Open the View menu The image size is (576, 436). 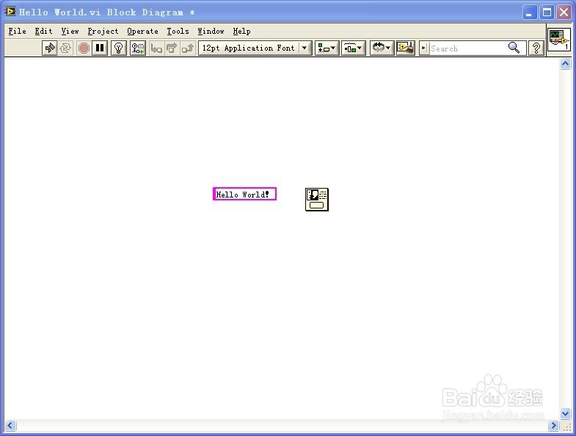point(70,32)
